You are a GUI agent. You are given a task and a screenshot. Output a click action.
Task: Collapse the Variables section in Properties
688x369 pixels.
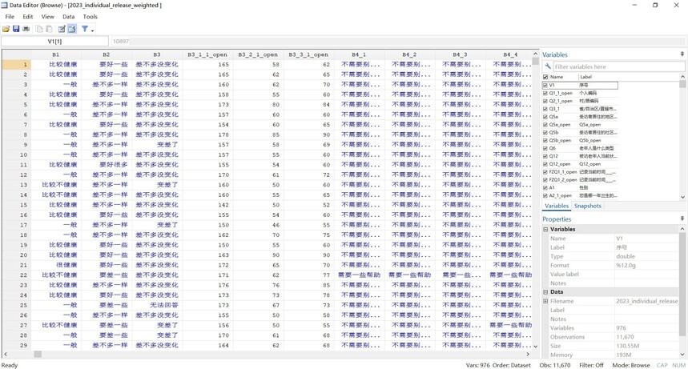pos(545,229)
